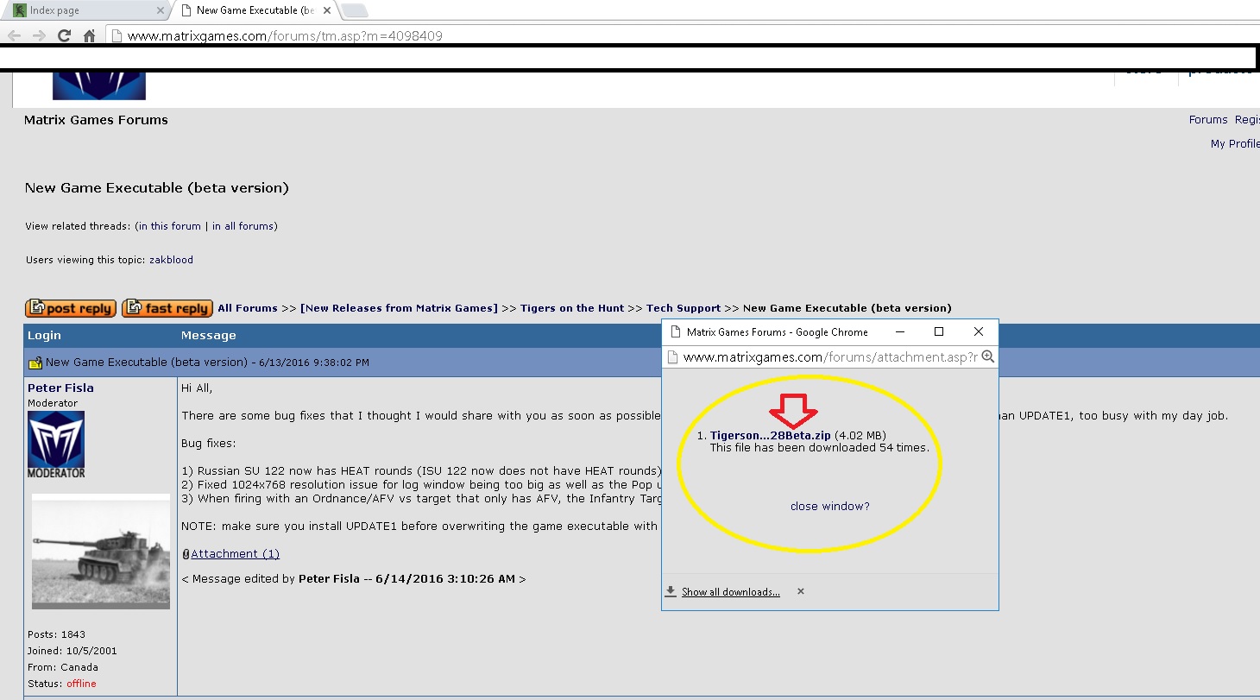Open Tigers on the Hunt breadcrumb
Image resolution: width=1260 pixels, height=700 pixels.
pyautogui.click(x=573, y=308)
